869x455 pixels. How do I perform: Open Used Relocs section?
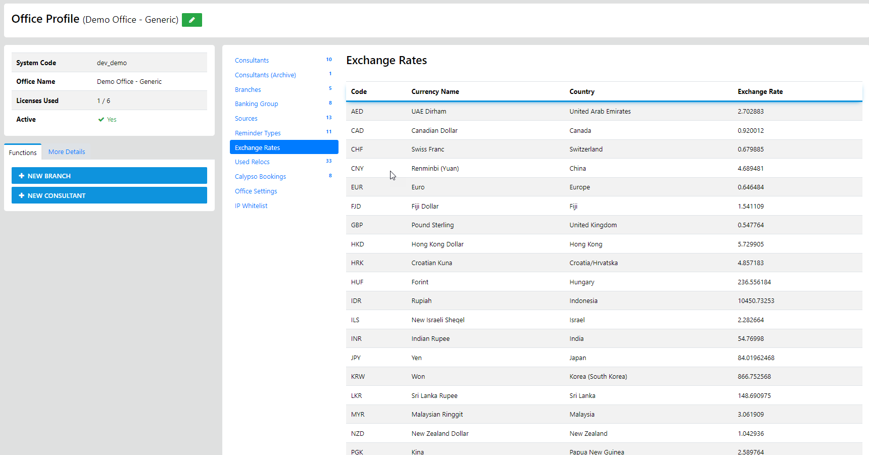coord(252,162)
